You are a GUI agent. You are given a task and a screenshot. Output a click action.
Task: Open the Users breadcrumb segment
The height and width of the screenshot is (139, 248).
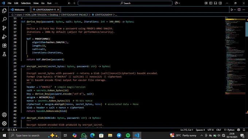[19, 15]
